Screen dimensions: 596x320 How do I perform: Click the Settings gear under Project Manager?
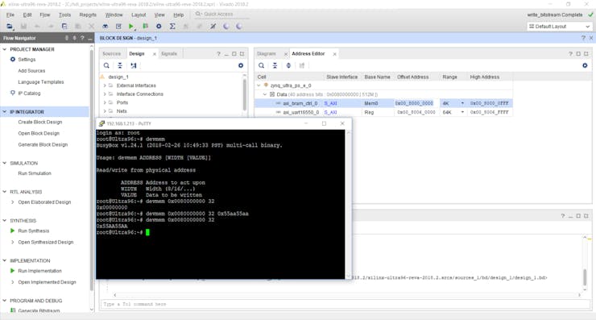[x=13, y=60]
